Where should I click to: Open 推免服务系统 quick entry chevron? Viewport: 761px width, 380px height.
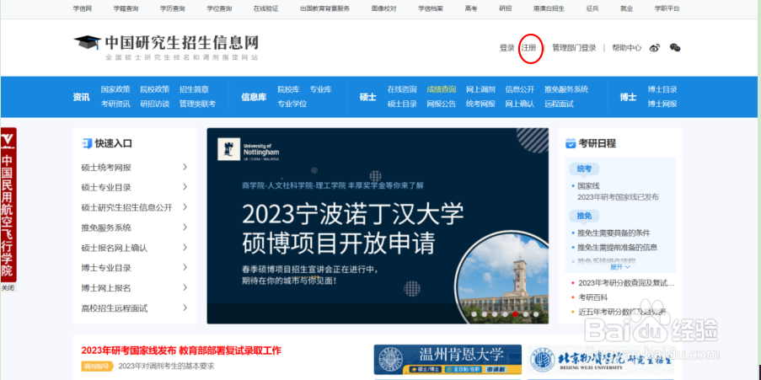pos(185,227)
